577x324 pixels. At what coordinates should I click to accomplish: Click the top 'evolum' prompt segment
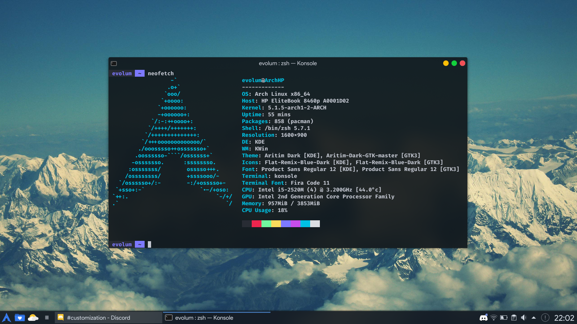pos(122,73)
